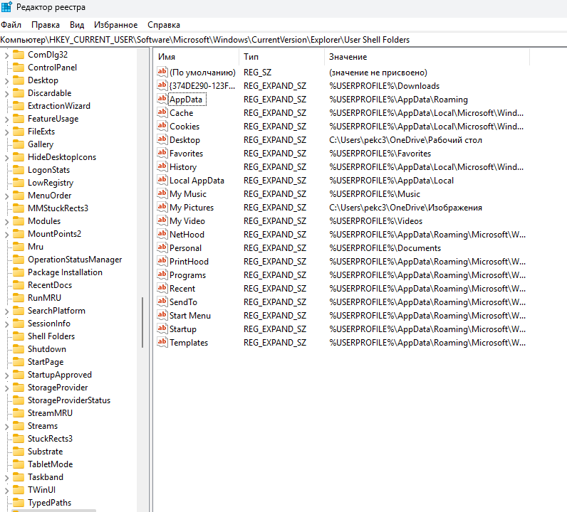Expand the FeatureUsage tree node
Viewport: 567px width, 512px height.
coord(6,119)
